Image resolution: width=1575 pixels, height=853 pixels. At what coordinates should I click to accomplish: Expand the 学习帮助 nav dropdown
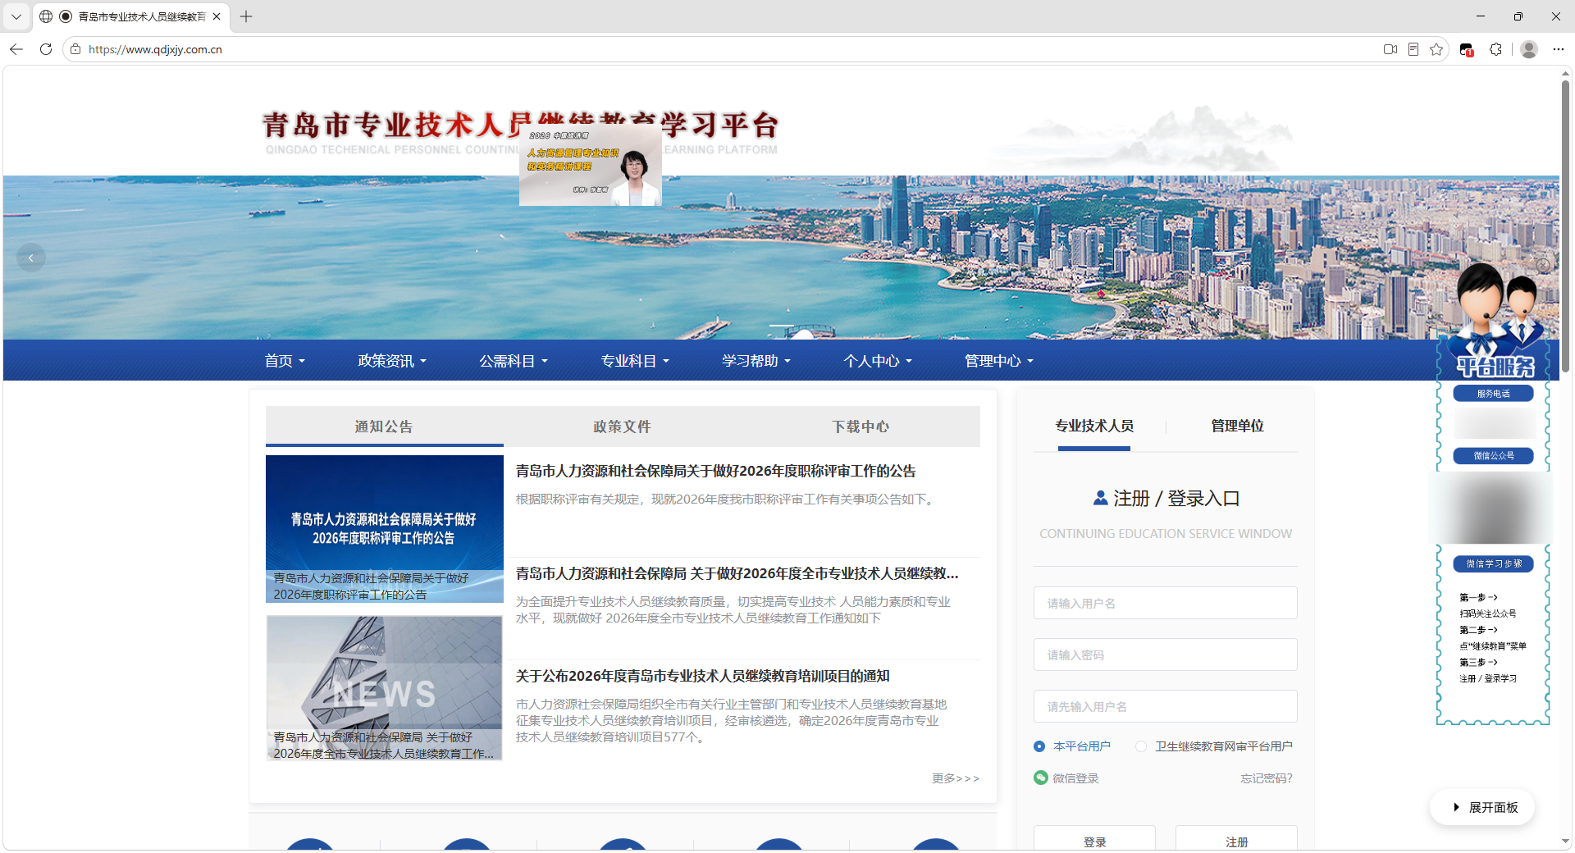click(756, 361)
